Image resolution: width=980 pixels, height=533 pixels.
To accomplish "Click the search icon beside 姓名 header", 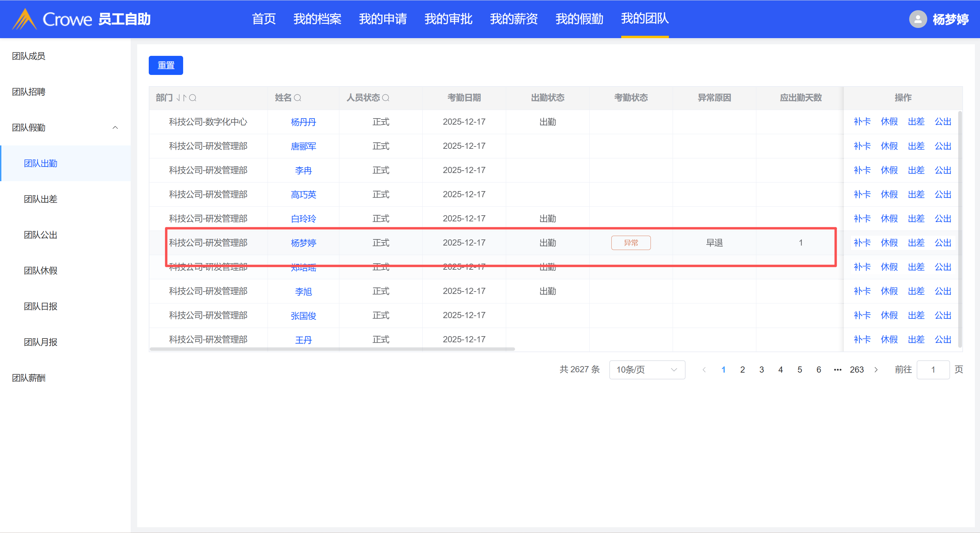I will tap(298, 98).
